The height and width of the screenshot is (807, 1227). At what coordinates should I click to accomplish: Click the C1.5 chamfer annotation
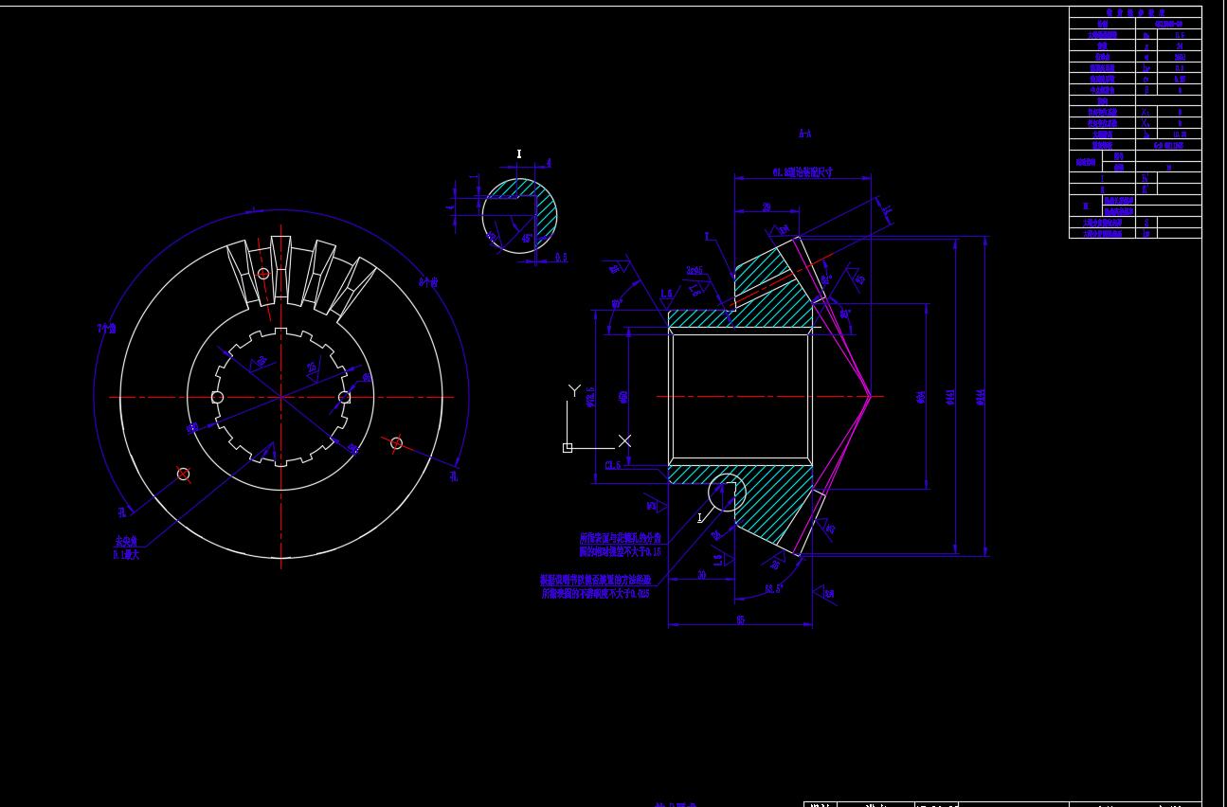coord(613,465)
